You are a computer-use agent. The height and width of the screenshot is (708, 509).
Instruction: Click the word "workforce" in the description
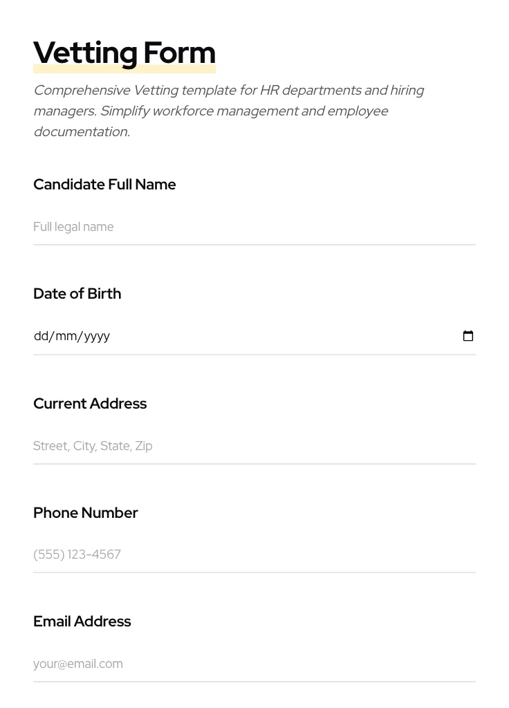coord(183,111)
